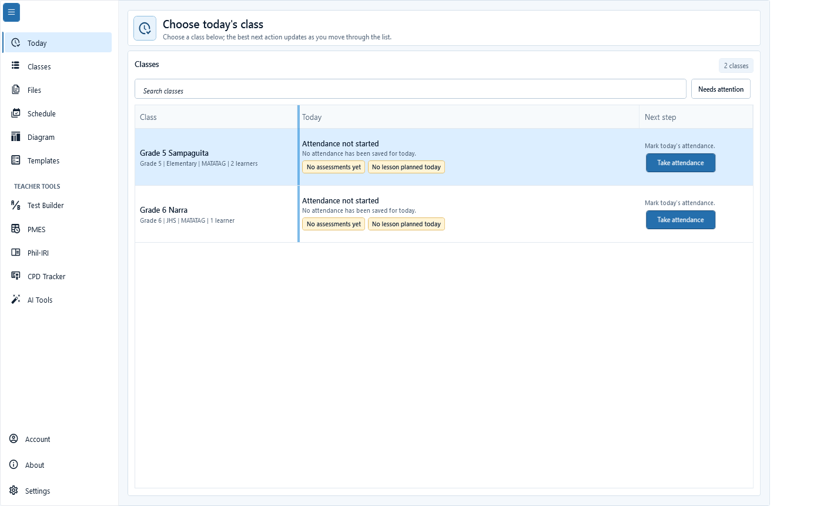The image size is (837, 506).
Task: Go to Files section
Action: click(x=57, y=90)
